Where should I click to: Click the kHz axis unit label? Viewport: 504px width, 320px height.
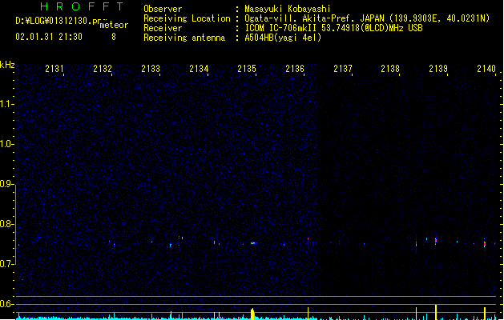click(x=7, y=65)
